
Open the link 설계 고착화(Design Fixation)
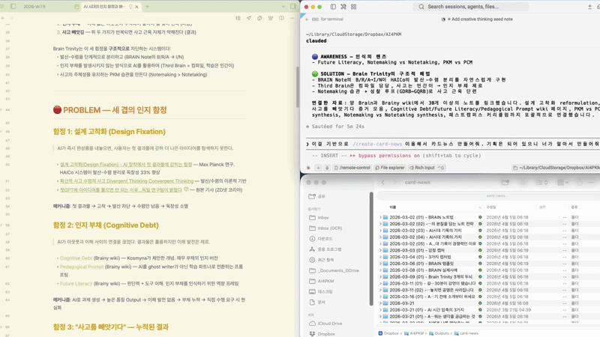point(126,164)
